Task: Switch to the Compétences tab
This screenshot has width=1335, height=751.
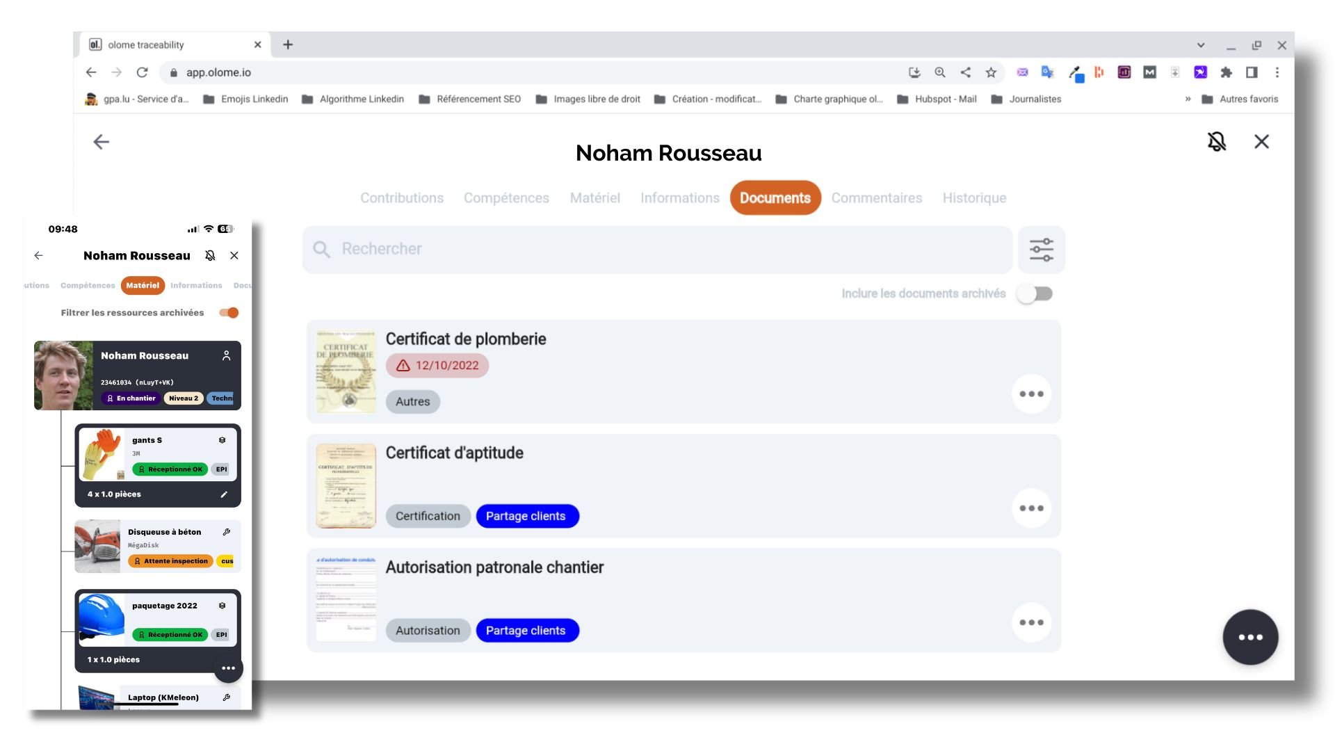Action: point(505,198)
